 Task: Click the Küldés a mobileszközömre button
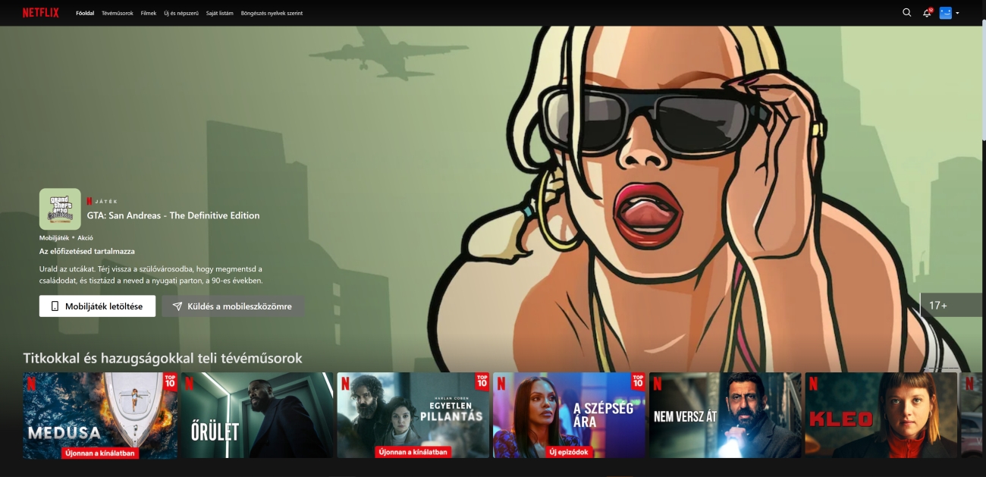click(x=233, y=306)
